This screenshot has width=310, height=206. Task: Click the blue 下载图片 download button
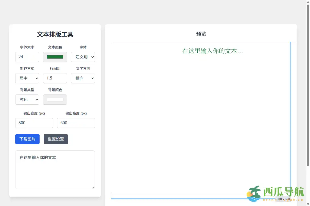tap(27, 139)
